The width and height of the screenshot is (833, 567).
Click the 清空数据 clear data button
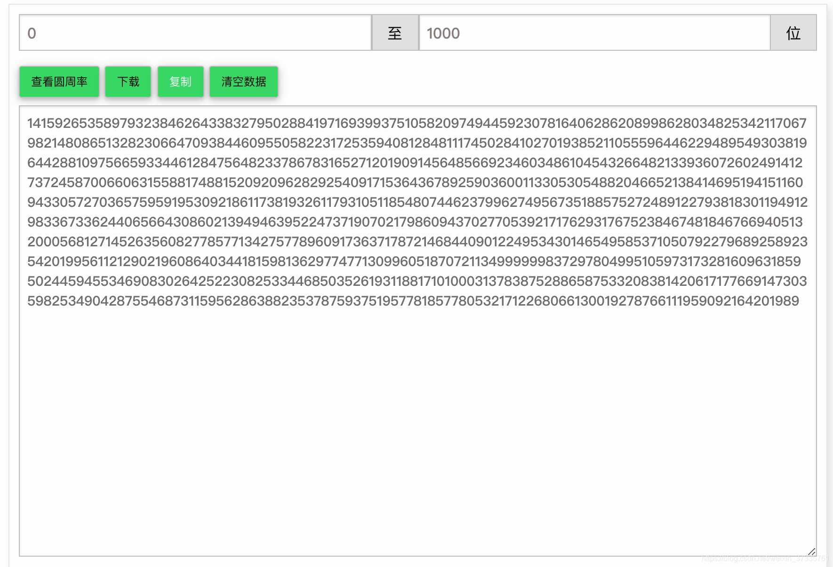pyautogui.click(x=244, y=82)
